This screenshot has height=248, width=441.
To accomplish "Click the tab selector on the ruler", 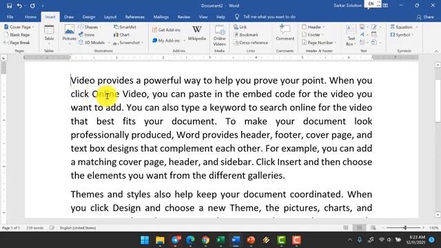I will pyautogui.click(x=3, y=58).
